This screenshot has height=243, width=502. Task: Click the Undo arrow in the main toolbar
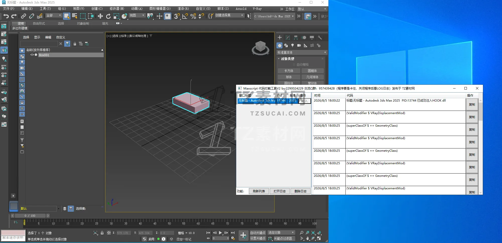pyautogui.click(x=6, y=16)
